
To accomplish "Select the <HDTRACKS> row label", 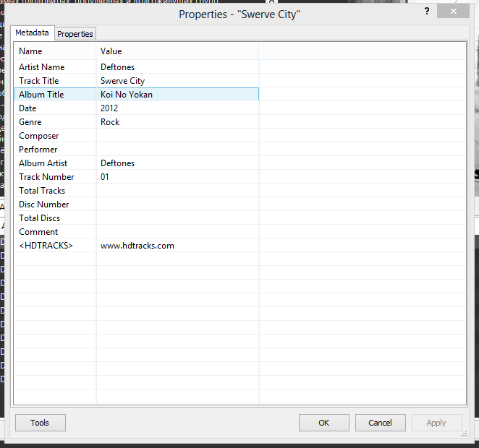I will tap(46, 246).
